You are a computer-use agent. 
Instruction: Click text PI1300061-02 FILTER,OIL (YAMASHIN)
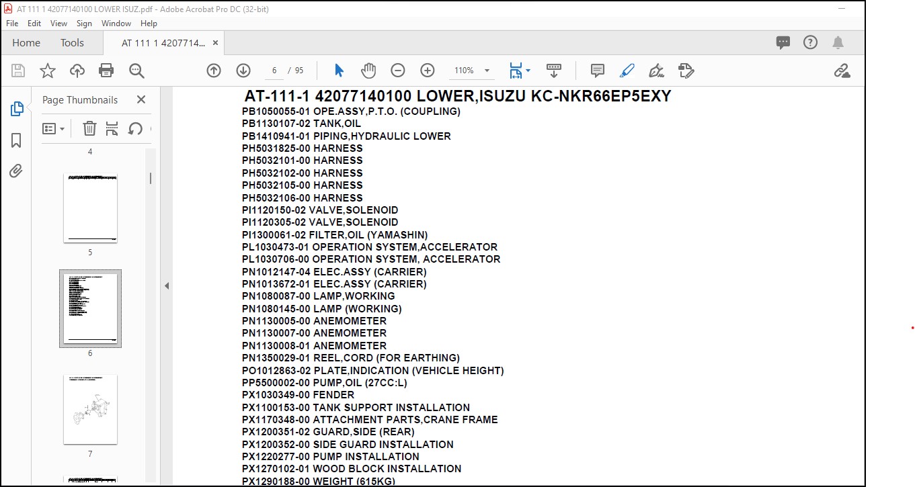pos(335,234)
